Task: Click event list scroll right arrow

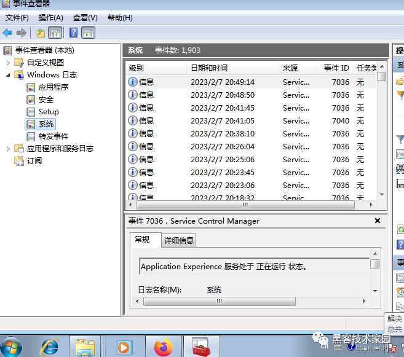Action: pos(371,205)
